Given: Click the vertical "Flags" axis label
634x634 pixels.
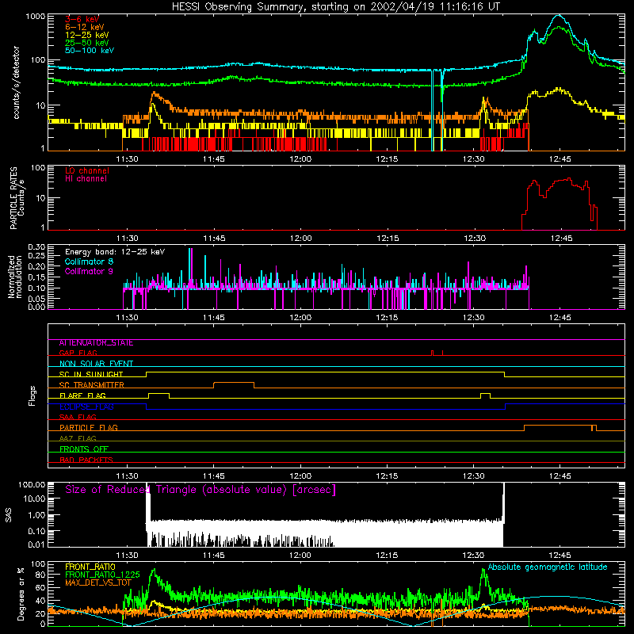Looking at the screenshot, I should [32, 395].
